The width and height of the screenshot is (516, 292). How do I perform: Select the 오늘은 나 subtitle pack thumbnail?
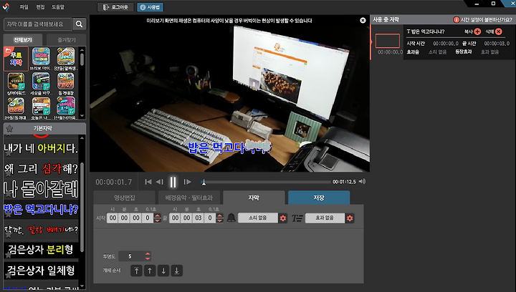pos(41,108)
